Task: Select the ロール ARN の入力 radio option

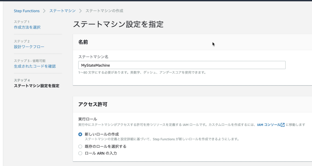Action: coord(80,153)
